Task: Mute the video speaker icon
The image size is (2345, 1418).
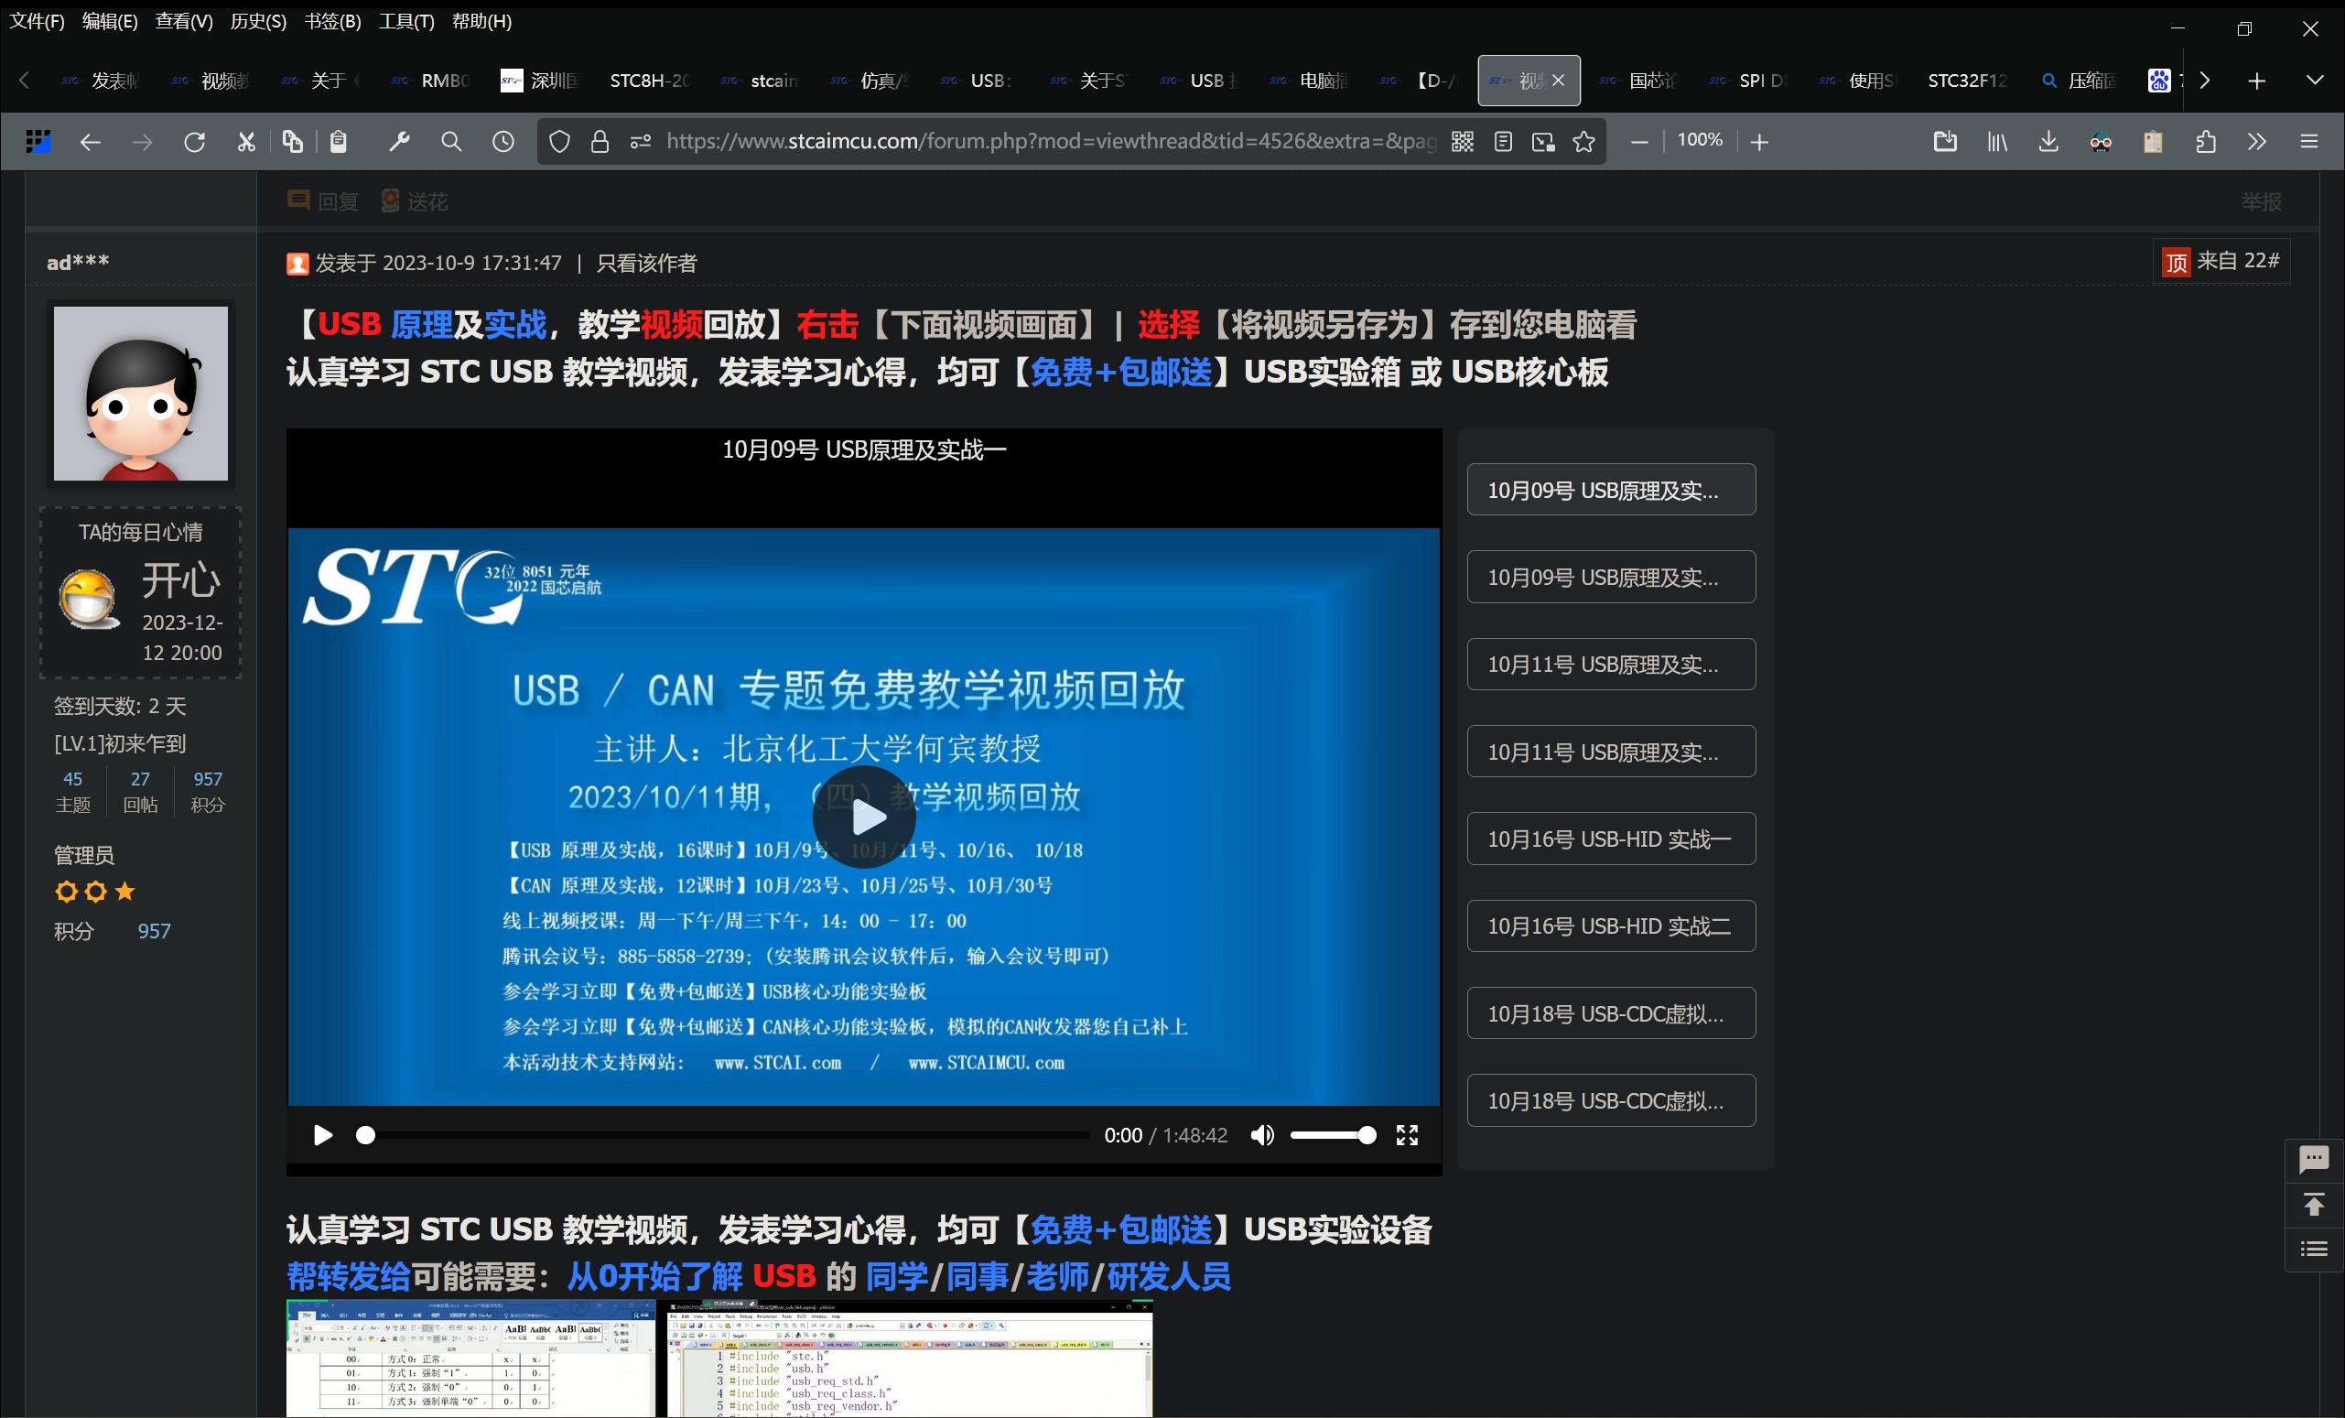Action: click(1262, 1134)
